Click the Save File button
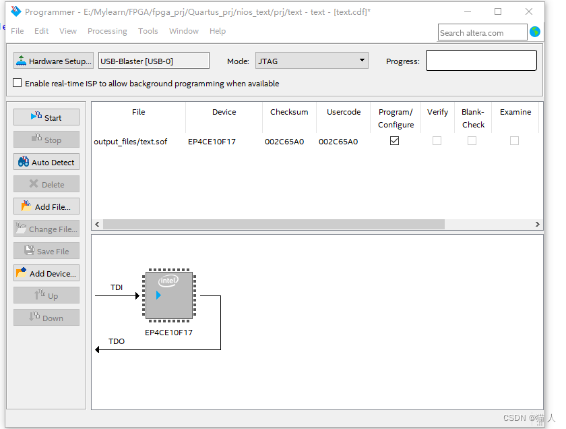 [x=46, y=251]
